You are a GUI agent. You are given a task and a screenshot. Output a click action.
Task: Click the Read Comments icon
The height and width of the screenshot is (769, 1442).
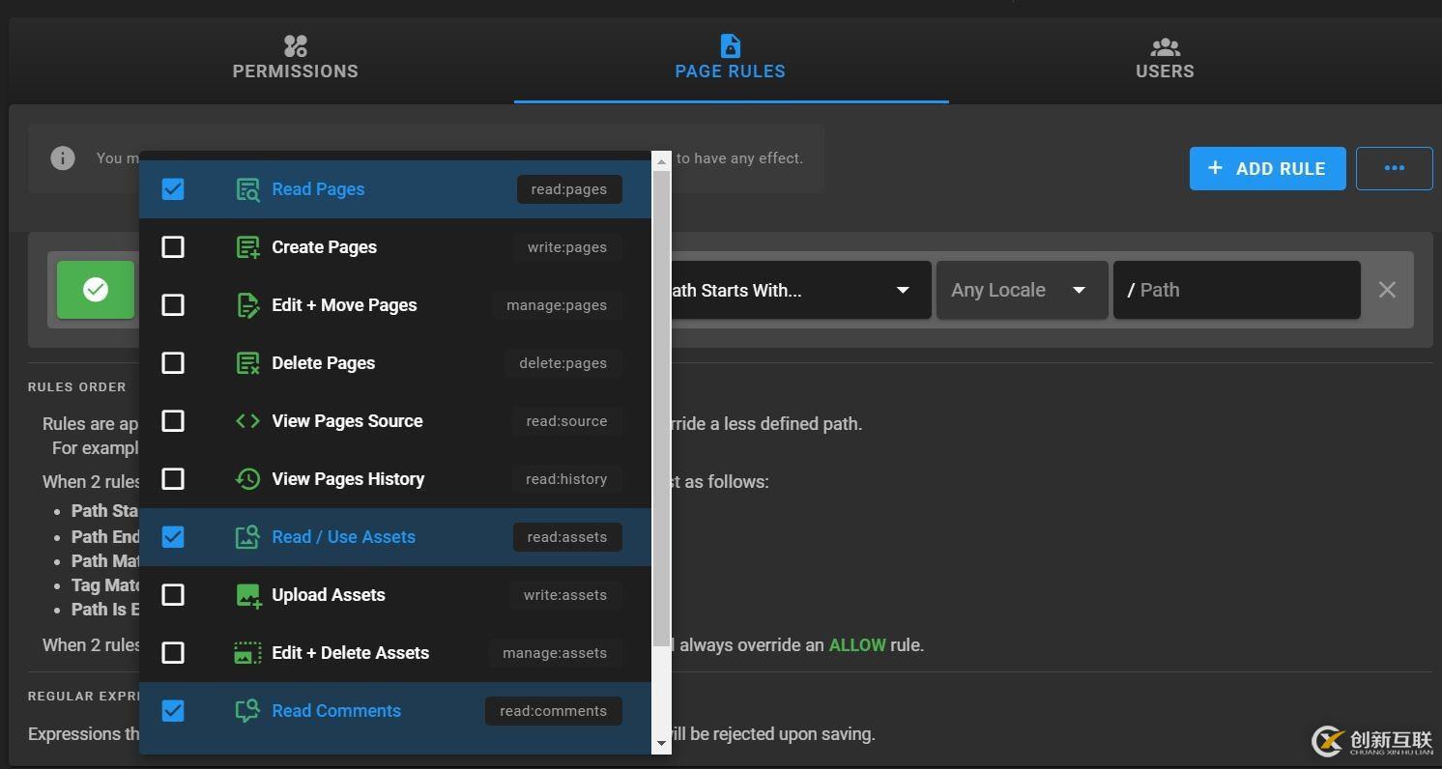point(247,711)
